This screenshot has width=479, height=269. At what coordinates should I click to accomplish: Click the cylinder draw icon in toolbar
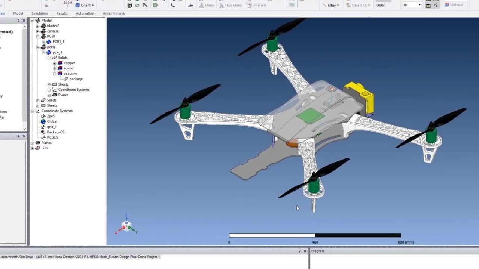pyautogui.click(x=129, y=5)
